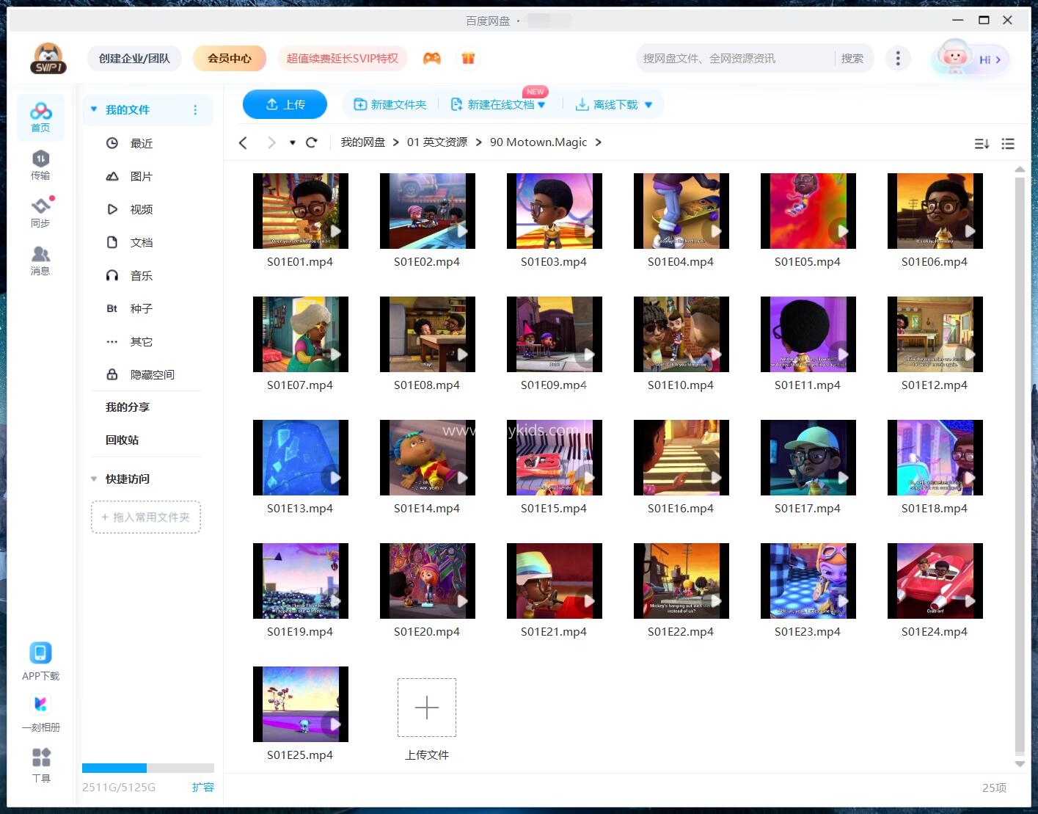Open the 同步 (sync) panel in sidebar
The image size is (1038, 814).
(x=41, y=212)
